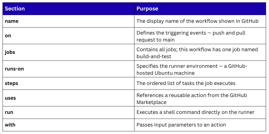This screenshot has height=134, width=269.
Task: Click the triggering events description text
Action: click(x=191, y=36)
